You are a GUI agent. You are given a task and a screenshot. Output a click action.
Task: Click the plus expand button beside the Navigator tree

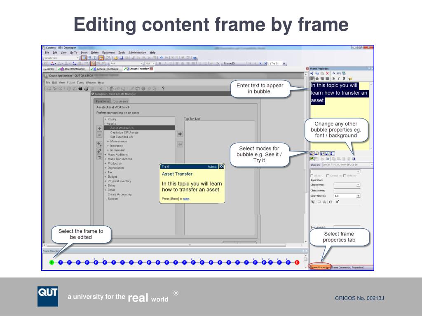click(x=99, y=128)
